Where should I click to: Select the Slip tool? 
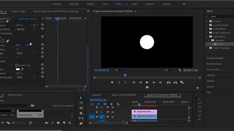click(81, 118)
